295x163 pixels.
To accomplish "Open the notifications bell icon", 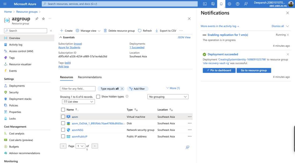I will [x=221, y=4].
